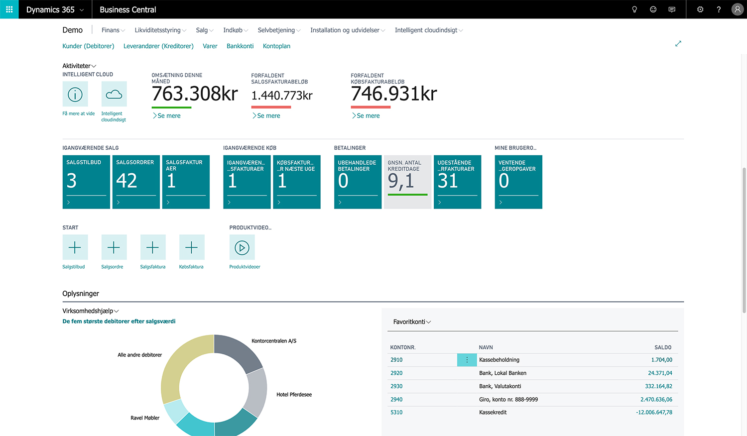Open the Intelligent cloudindsigt cloud icon
Screen dimensions: 747x436
(x=114, y=94)
